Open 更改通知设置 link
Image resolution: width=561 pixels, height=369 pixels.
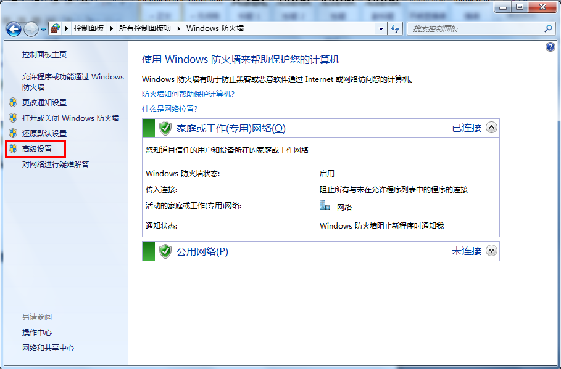[x=44, y=102]
